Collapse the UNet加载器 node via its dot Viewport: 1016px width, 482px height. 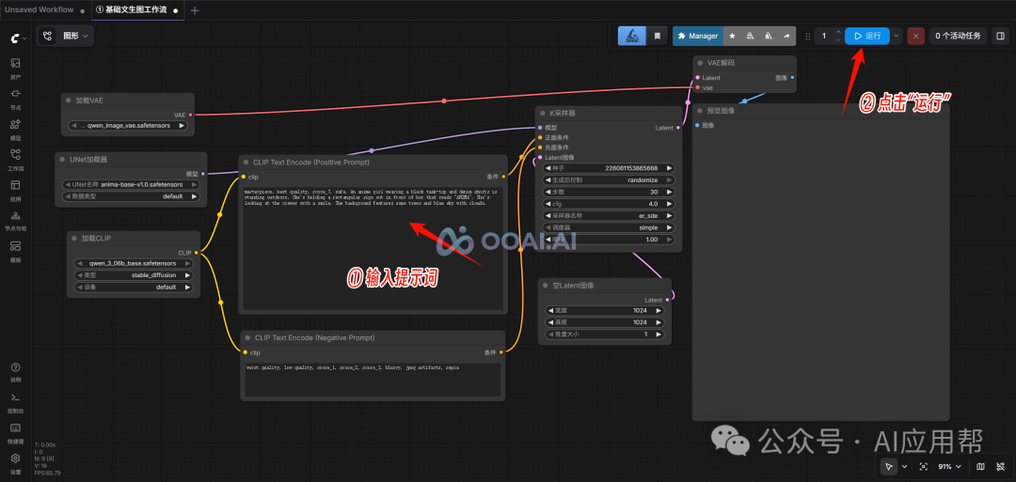click(x=62, y=159)
